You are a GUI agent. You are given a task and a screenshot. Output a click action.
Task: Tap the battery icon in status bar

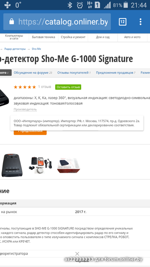point(126,5)
